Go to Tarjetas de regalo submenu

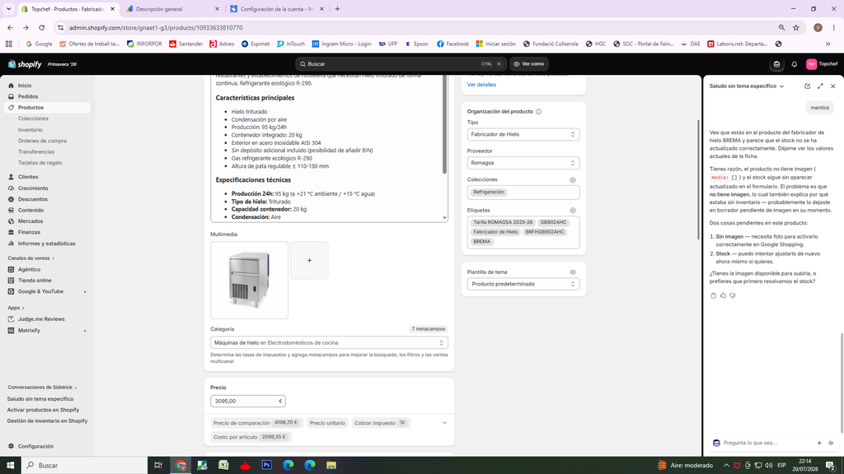tap(40, 163)
